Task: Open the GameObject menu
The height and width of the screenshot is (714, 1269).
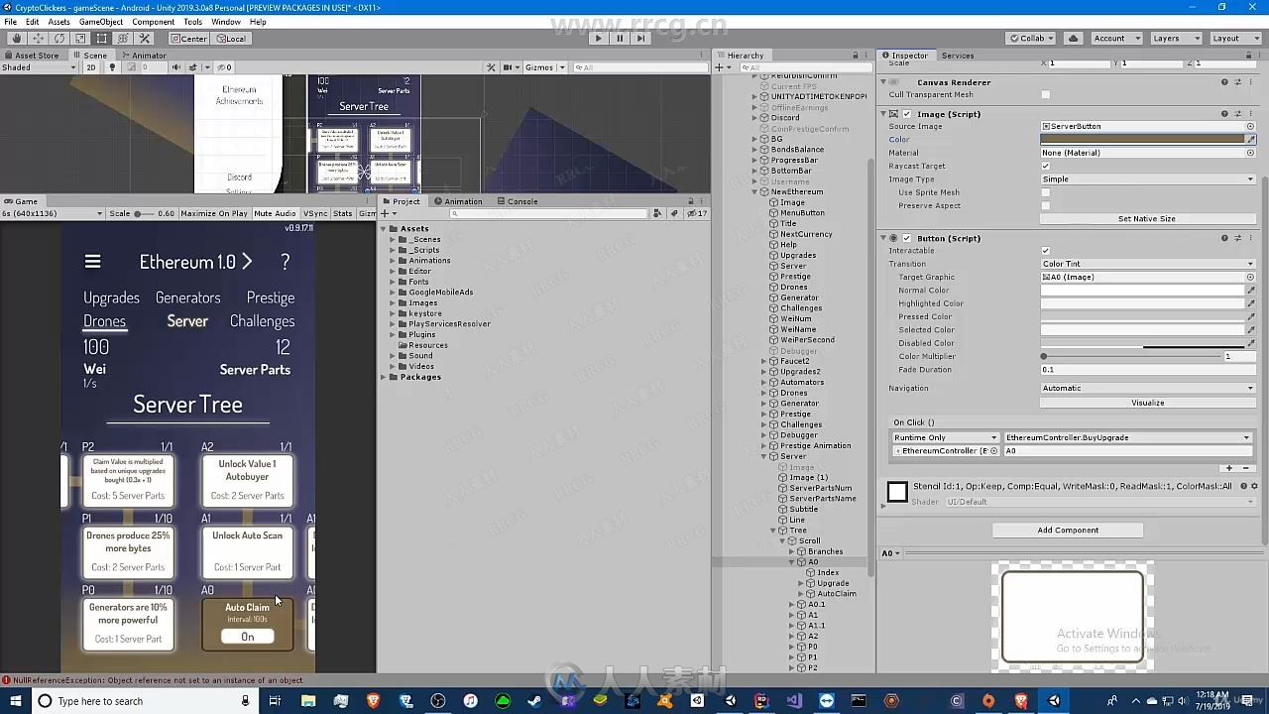Action: [101, 22]
